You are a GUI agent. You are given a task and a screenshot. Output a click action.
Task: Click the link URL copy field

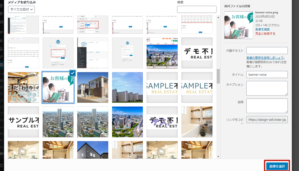point(267,120)
